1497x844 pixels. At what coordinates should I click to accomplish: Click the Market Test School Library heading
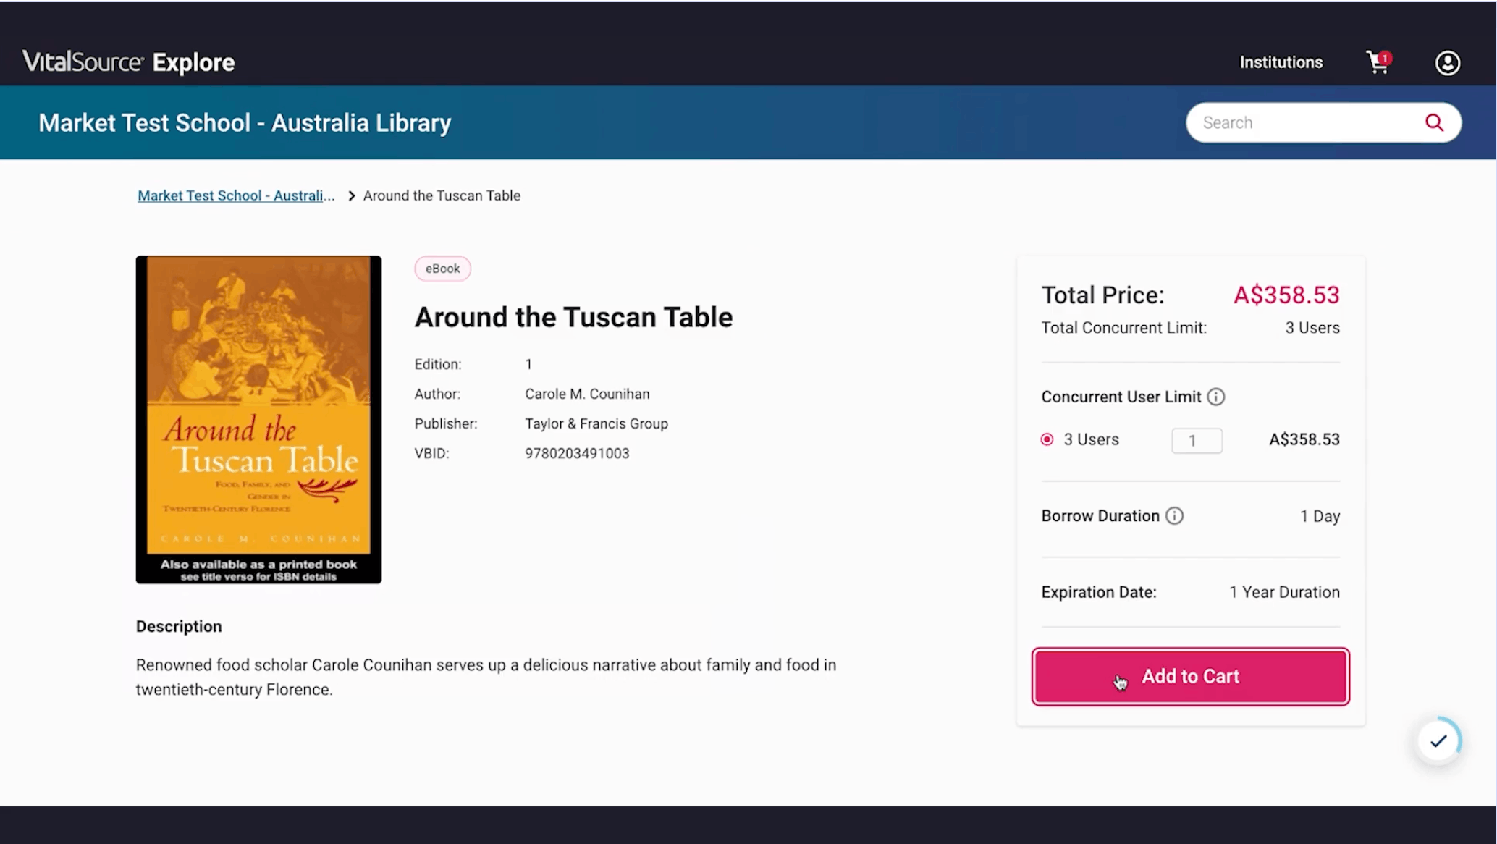245,123
